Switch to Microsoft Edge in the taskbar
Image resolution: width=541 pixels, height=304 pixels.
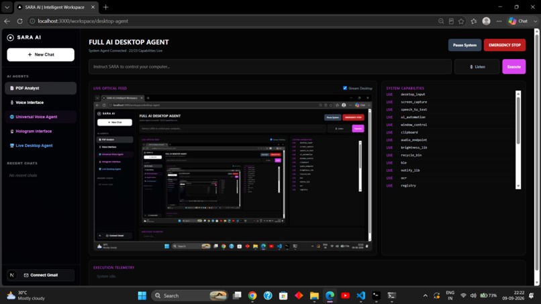(330, 296)
